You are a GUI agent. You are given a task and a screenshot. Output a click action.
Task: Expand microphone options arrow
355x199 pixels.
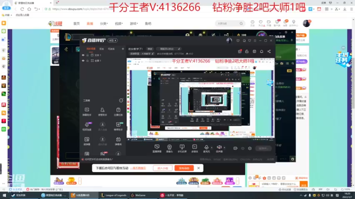pyautogui.click(x=212, y=148)
